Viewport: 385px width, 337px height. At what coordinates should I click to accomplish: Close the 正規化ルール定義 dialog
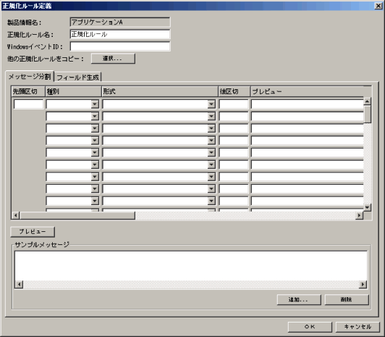(378, 6)
